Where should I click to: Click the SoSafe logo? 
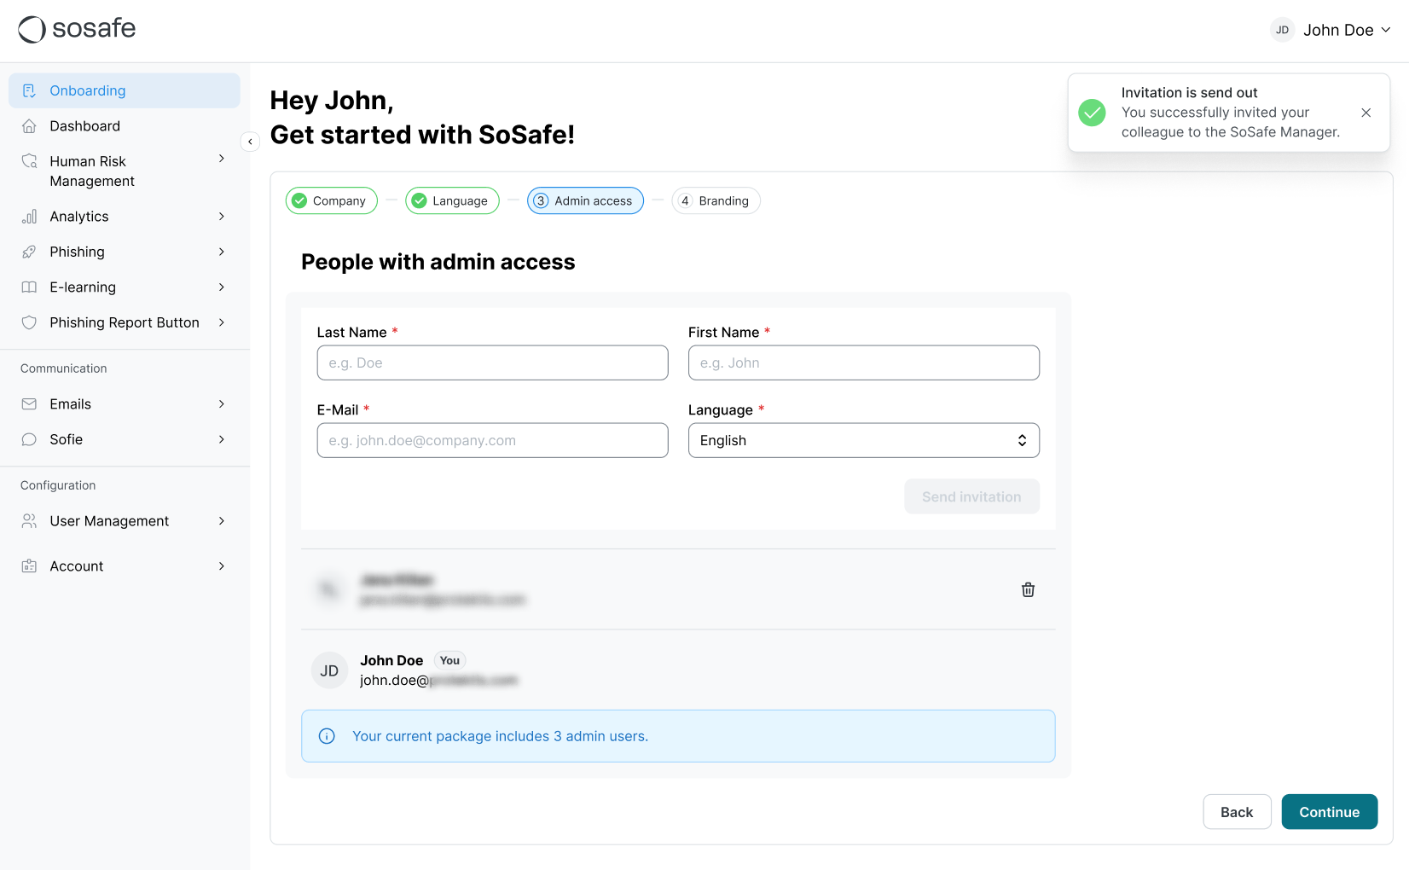coord(77,29)
